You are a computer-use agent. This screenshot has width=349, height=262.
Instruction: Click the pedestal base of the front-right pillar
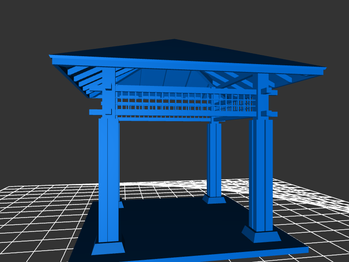[x=262, y=236]
